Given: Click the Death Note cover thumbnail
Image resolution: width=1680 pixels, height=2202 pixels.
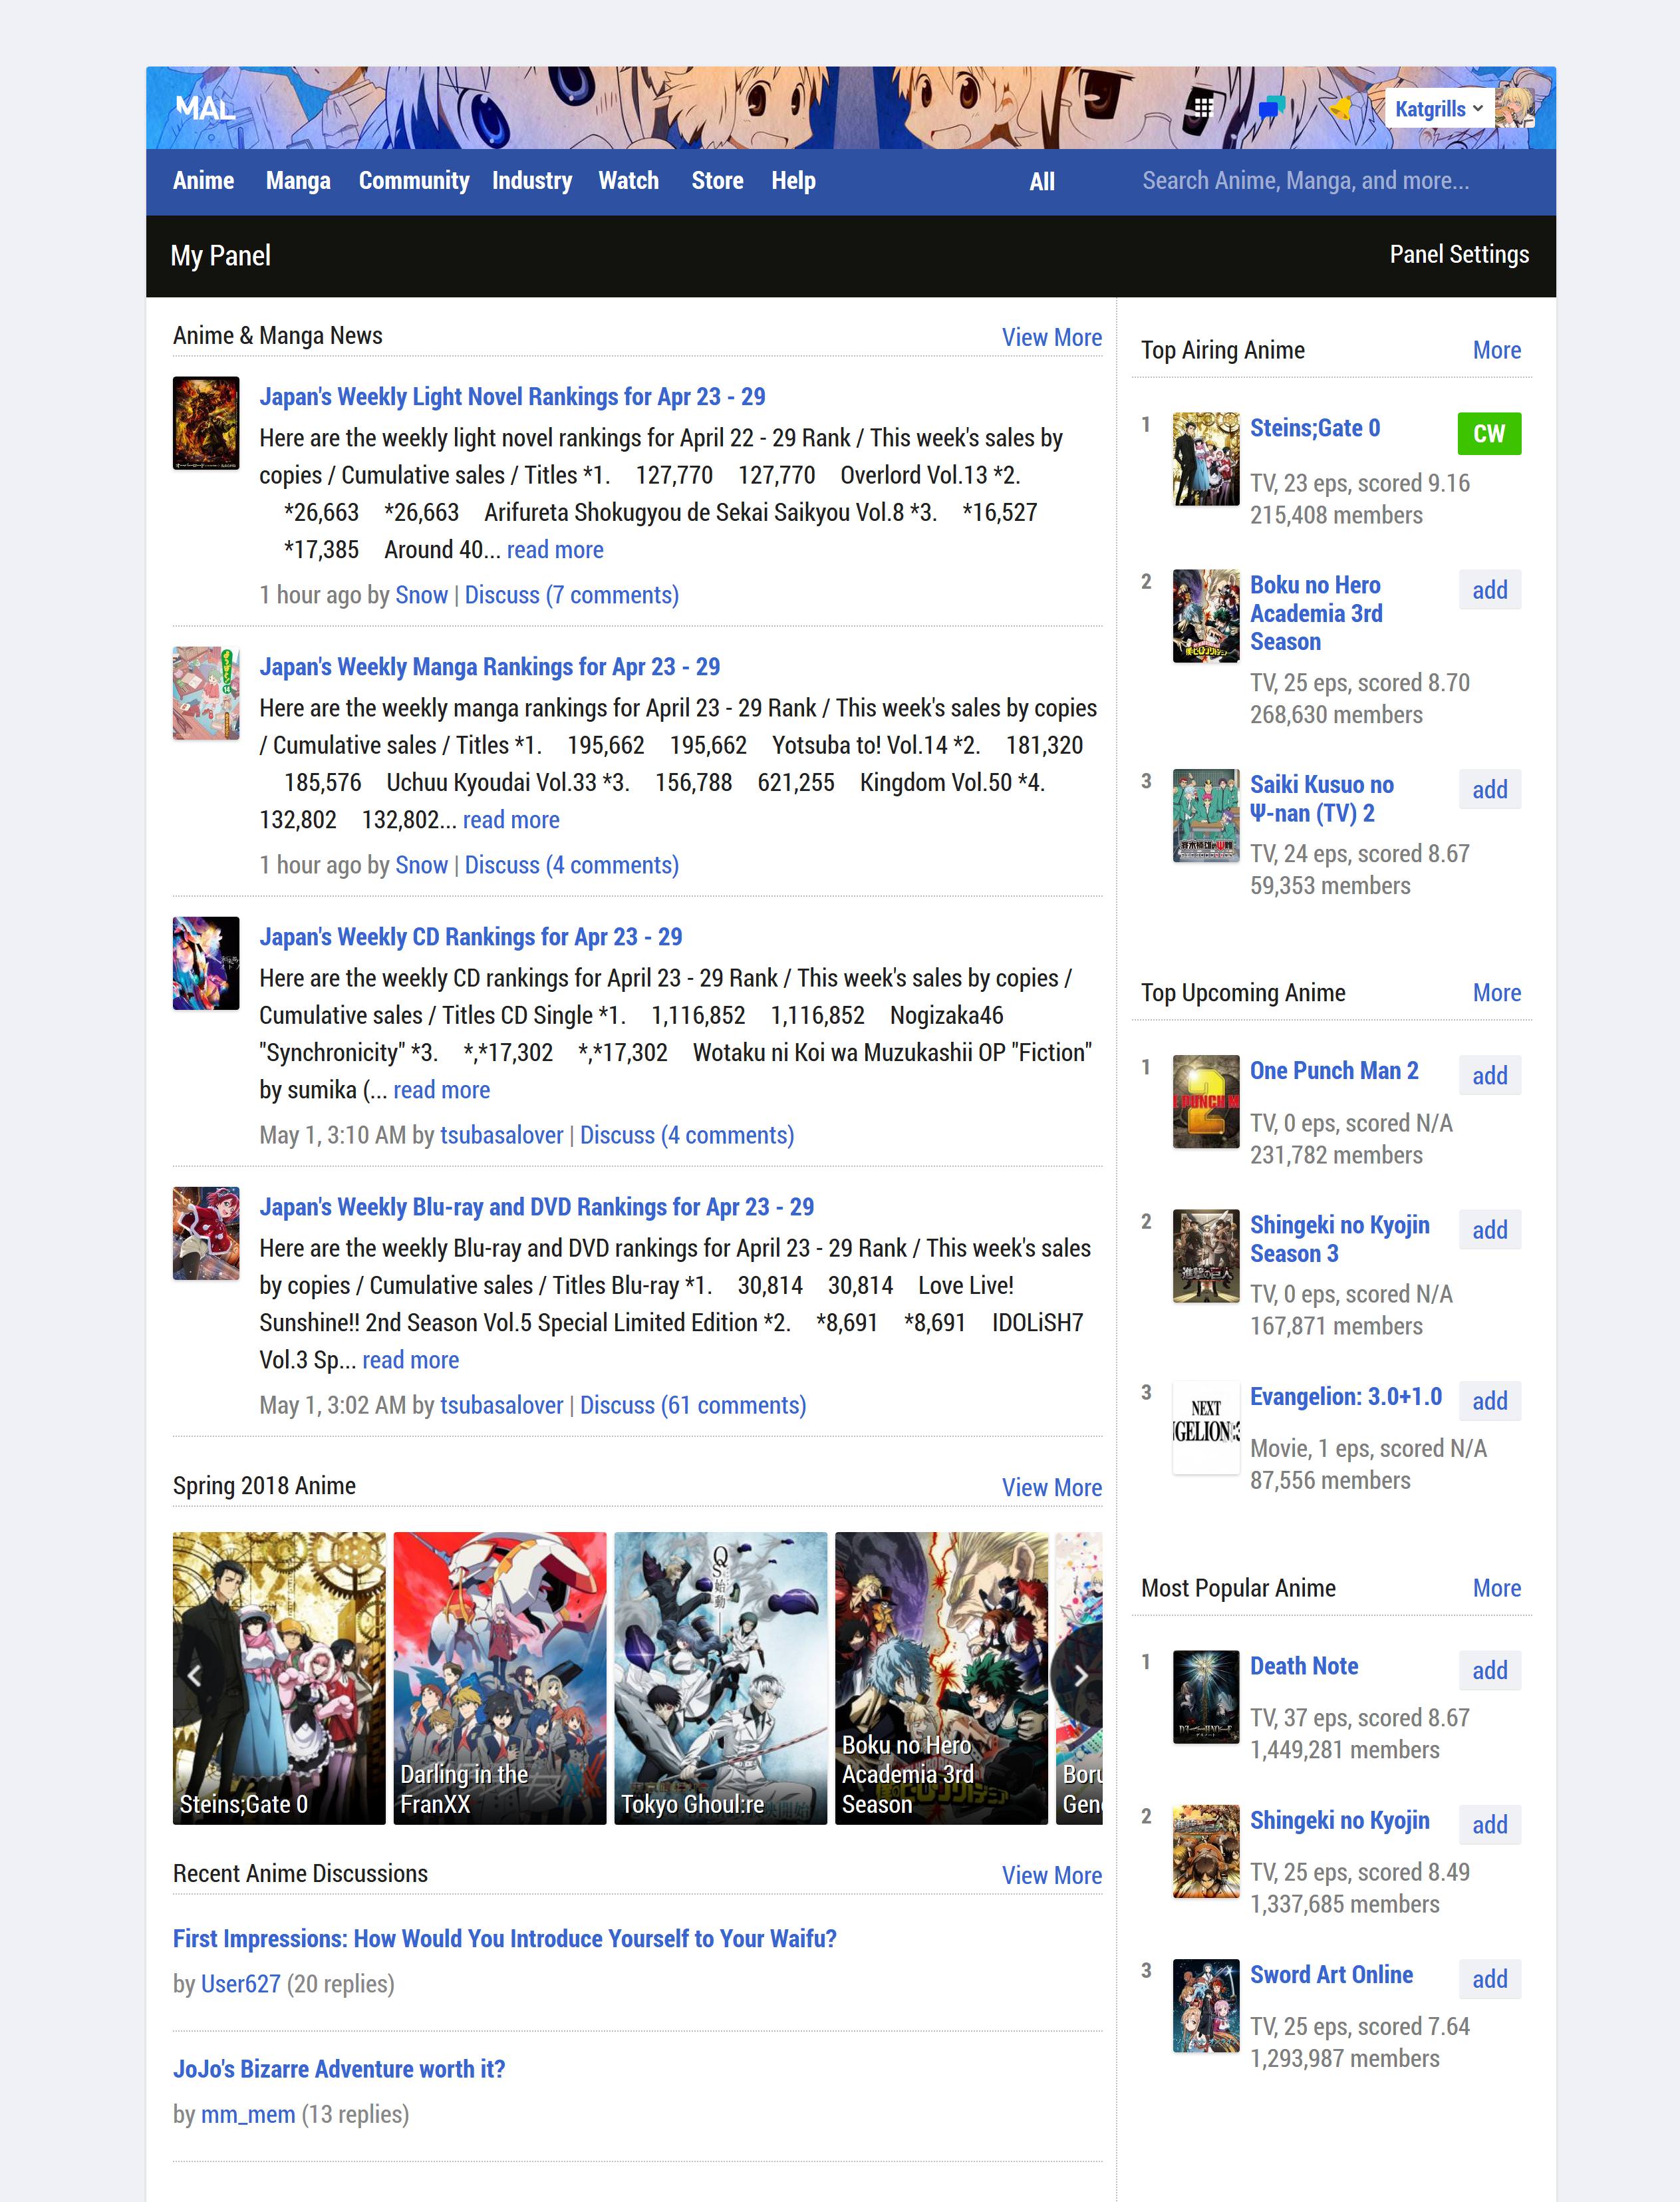Looking at the screenshot, I should click(1206, 1696).
